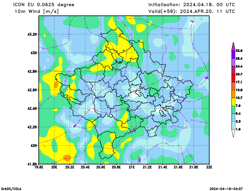This screenshot has width=248, height=191.
Task: Click the 24.4 colorbar value
Action: pyautogui.click(x=239, y=66)
